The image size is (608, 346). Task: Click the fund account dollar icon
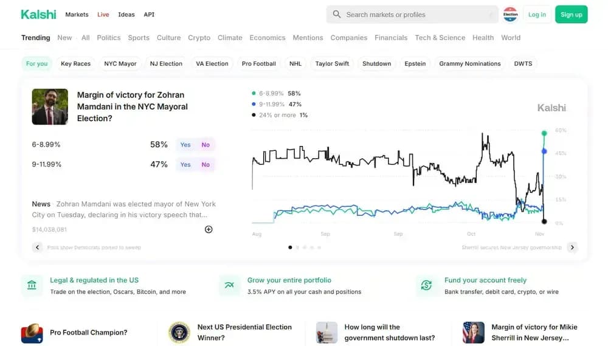tap(426, 285)
